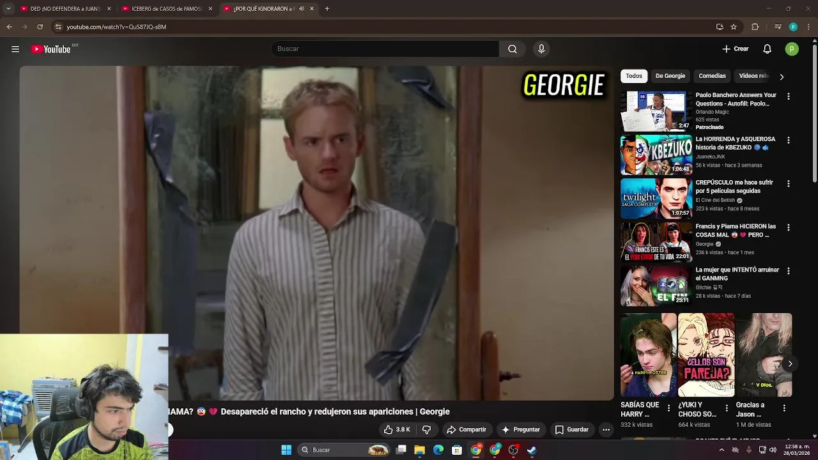This screenshot has height=460, width=818.
Task: Open the green YouTube account avatar
Action: (x=792, y=49)
